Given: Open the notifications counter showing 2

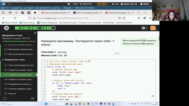Looking at the screenshot, I should tap(144, 28).
